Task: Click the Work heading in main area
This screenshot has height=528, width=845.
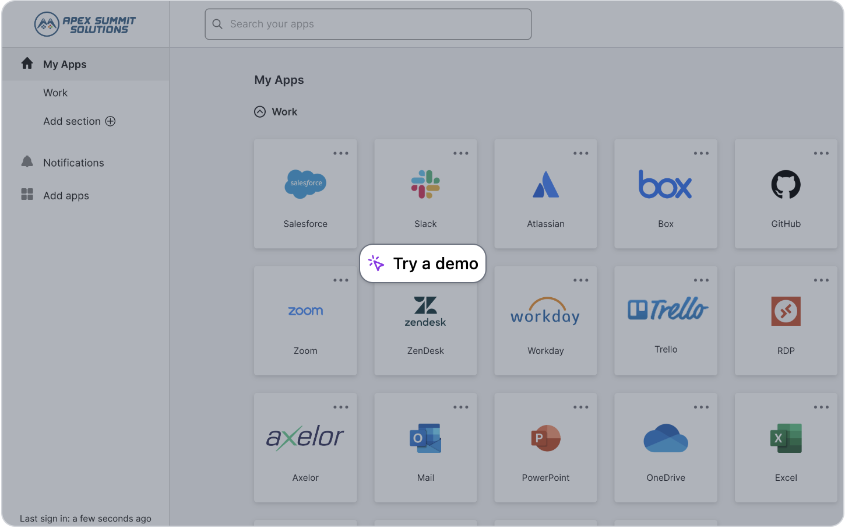Action: [284, 112]
